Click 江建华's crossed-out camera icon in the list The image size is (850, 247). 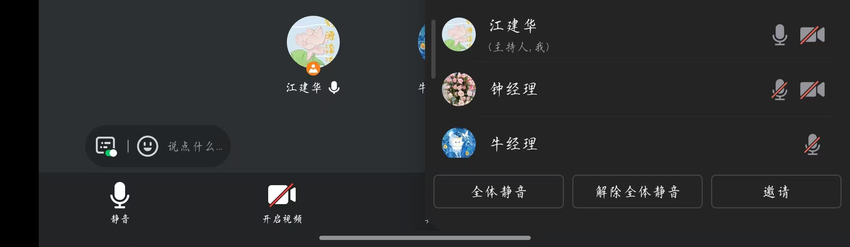click(x=812, y=35)
